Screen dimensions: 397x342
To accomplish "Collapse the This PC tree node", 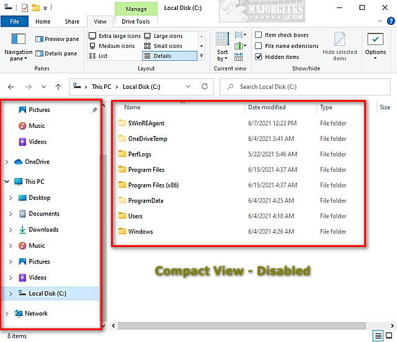I will [7, 181].
